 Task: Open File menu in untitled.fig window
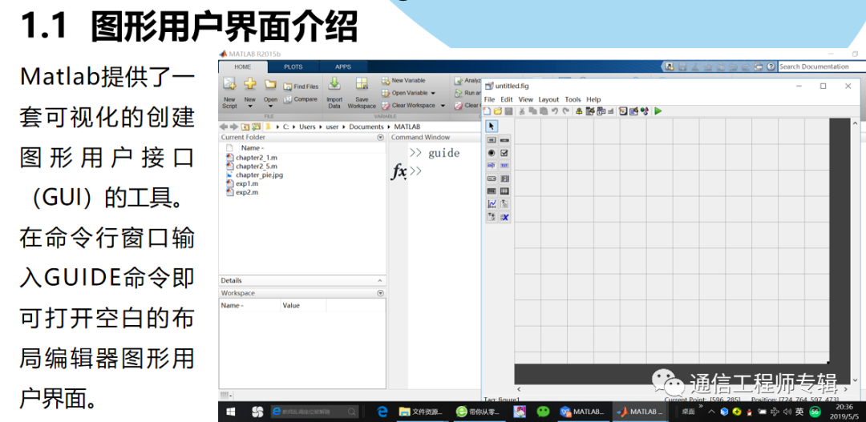point(489,99)
